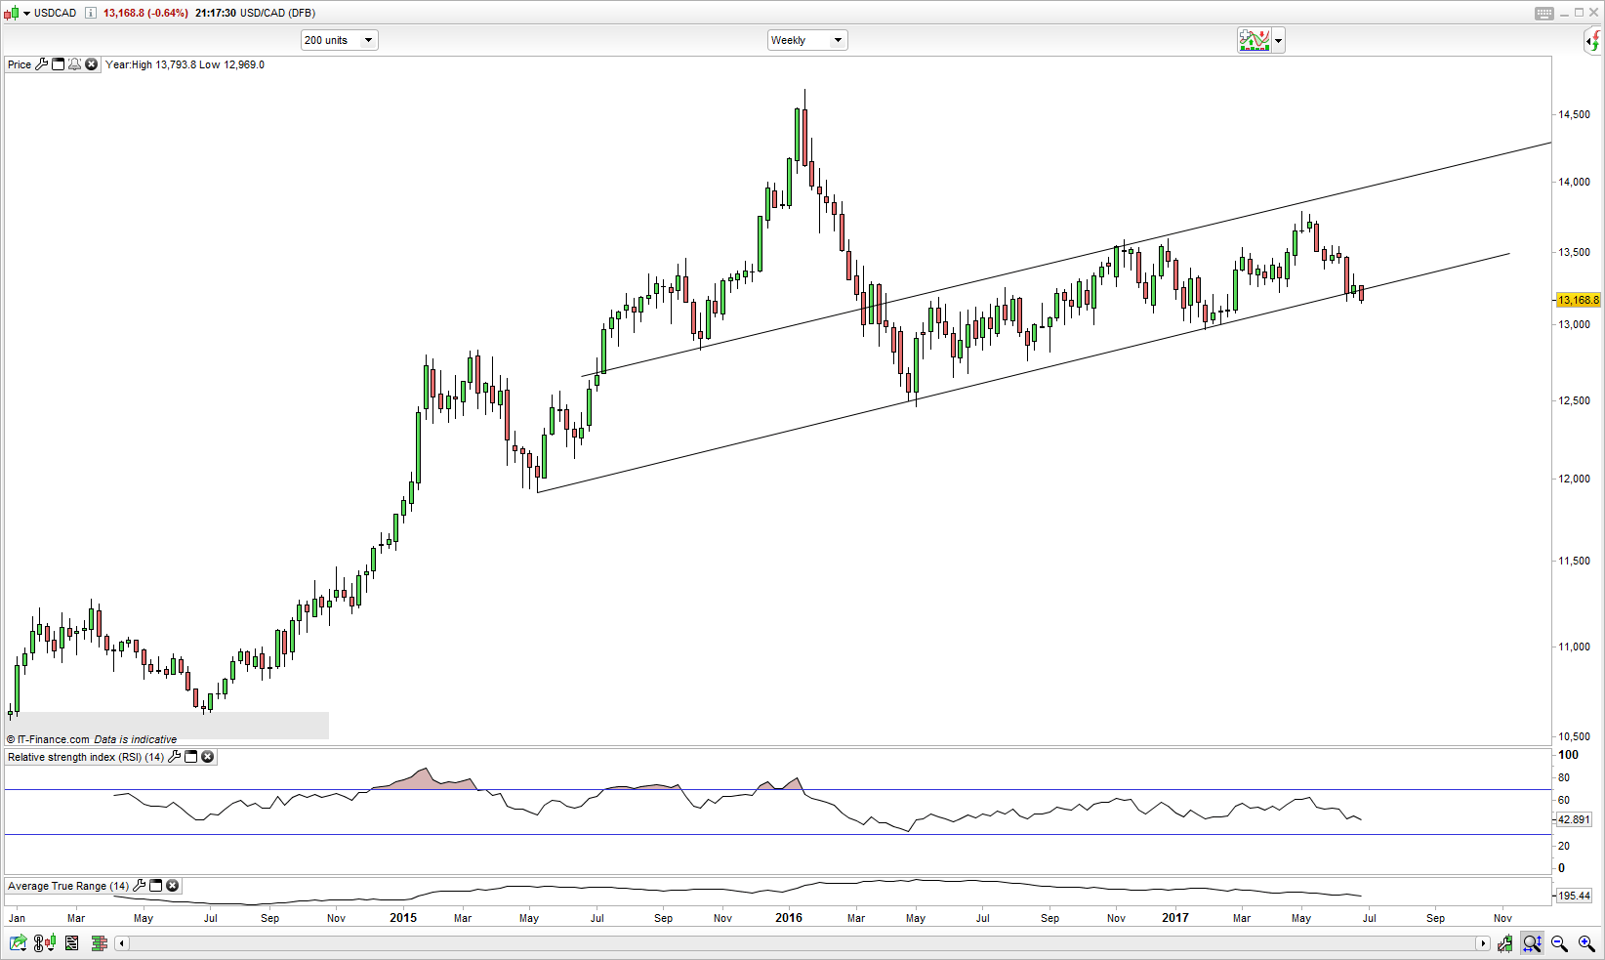Toggle the Average True Range panel window
Viewport: 1605px width, 960px height.
point(156,886)
